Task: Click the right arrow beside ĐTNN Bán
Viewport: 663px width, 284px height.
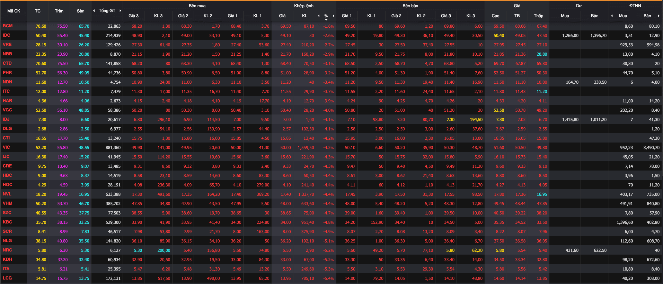Action: point(658,16)
